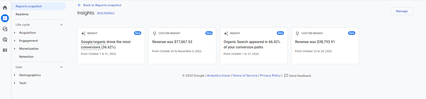Expand the Tech arrow
Image resolution: width=426 pixels, height=99 pixels.
tap(15, 83)
